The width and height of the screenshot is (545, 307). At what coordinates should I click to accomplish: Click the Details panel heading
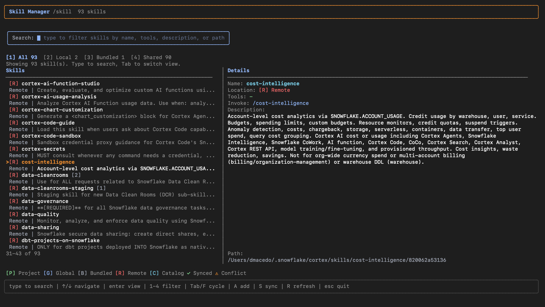tap(238, 70)
